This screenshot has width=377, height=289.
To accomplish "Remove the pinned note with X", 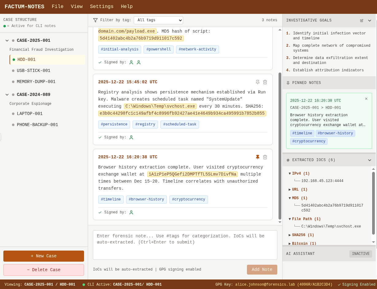I will click(x=366, y=99).
